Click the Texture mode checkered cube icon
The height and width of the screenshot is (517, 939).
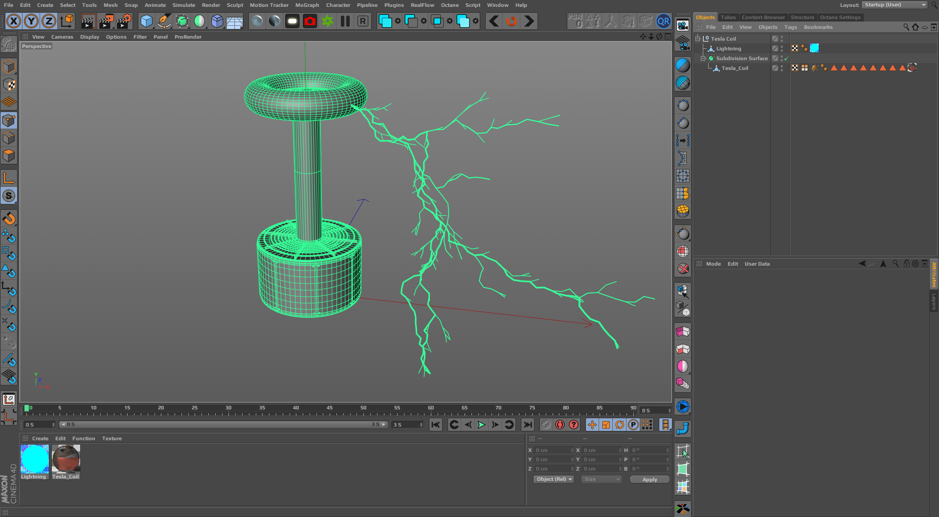pos(9,85)
